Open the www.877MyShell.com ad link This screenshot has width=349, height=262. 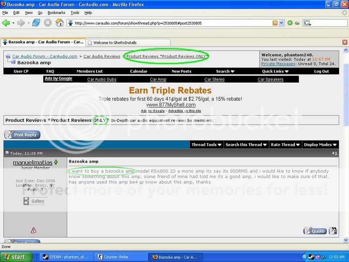(x=171, y=105)
